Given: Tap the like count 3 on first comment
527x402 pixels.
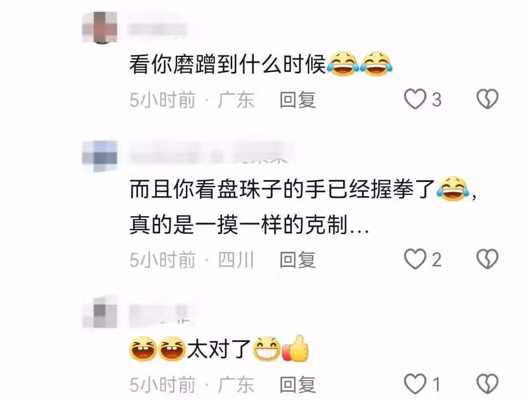Looking at the screenshot, I should click(x=436, y=100).
